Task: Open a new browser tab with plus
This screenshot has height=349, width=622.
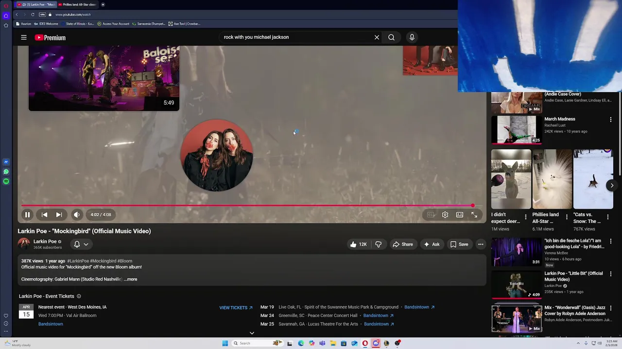Action: (x=103, y=4)
